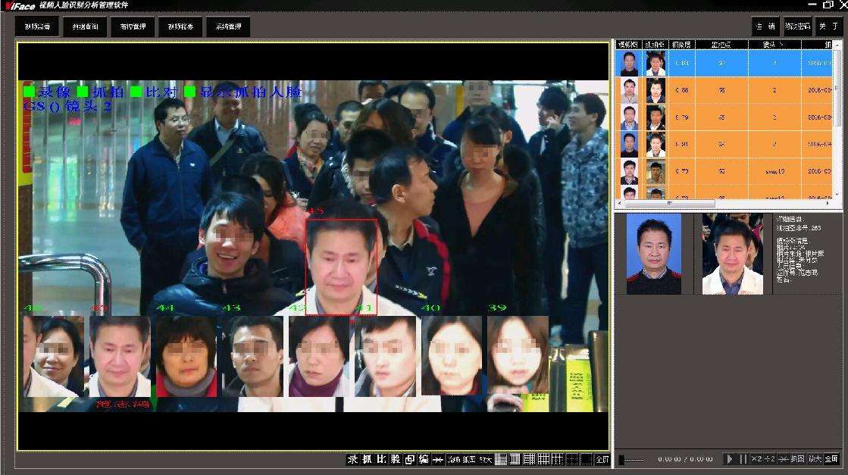Viewport: 848px width, 475px height.
Task: Click the 修改密码 change password button
Action: tap(797, 27)
